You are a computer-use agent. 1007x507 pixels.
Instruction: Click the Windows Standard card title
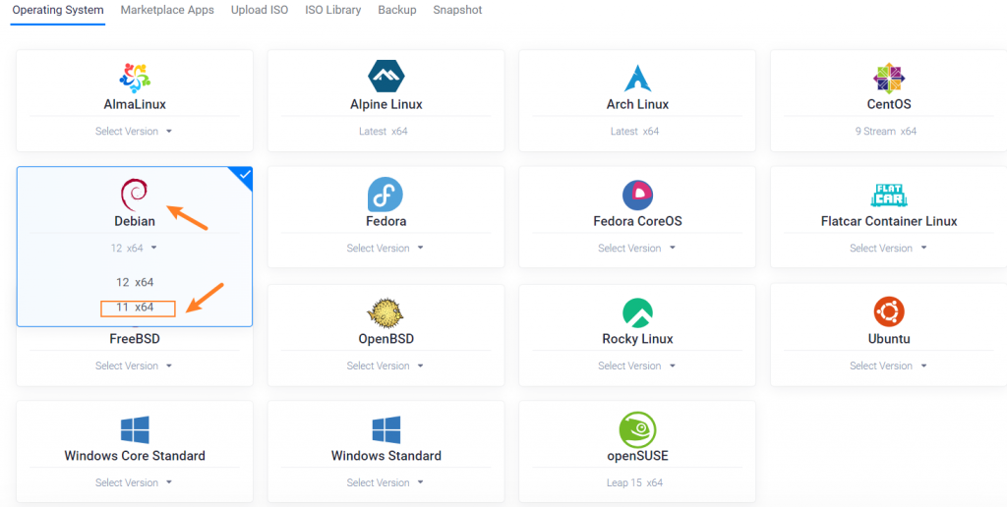tap(385, 456)
